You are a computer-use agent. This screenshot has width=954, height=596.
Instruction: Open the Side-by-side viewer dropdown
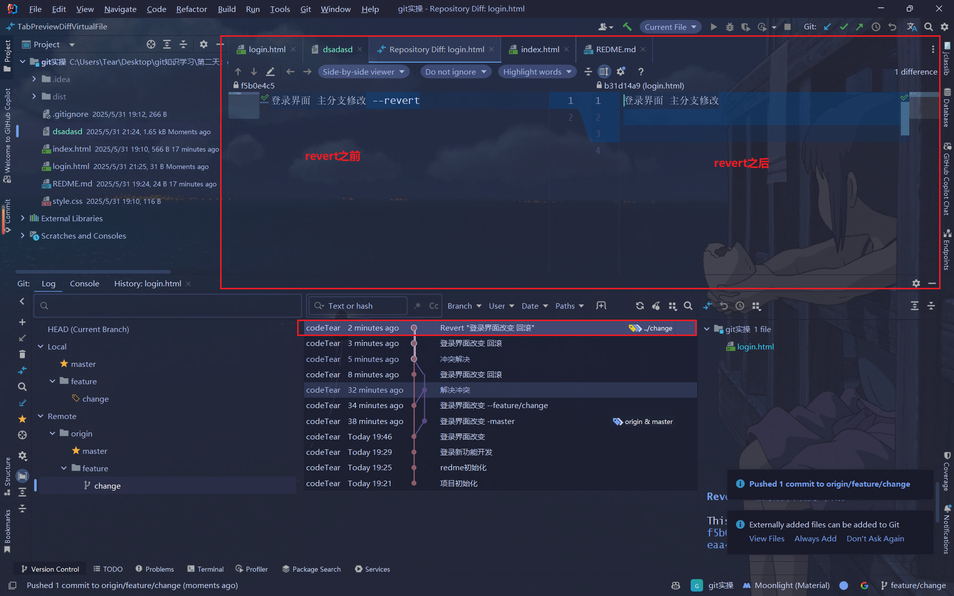(x=364, y=72)
